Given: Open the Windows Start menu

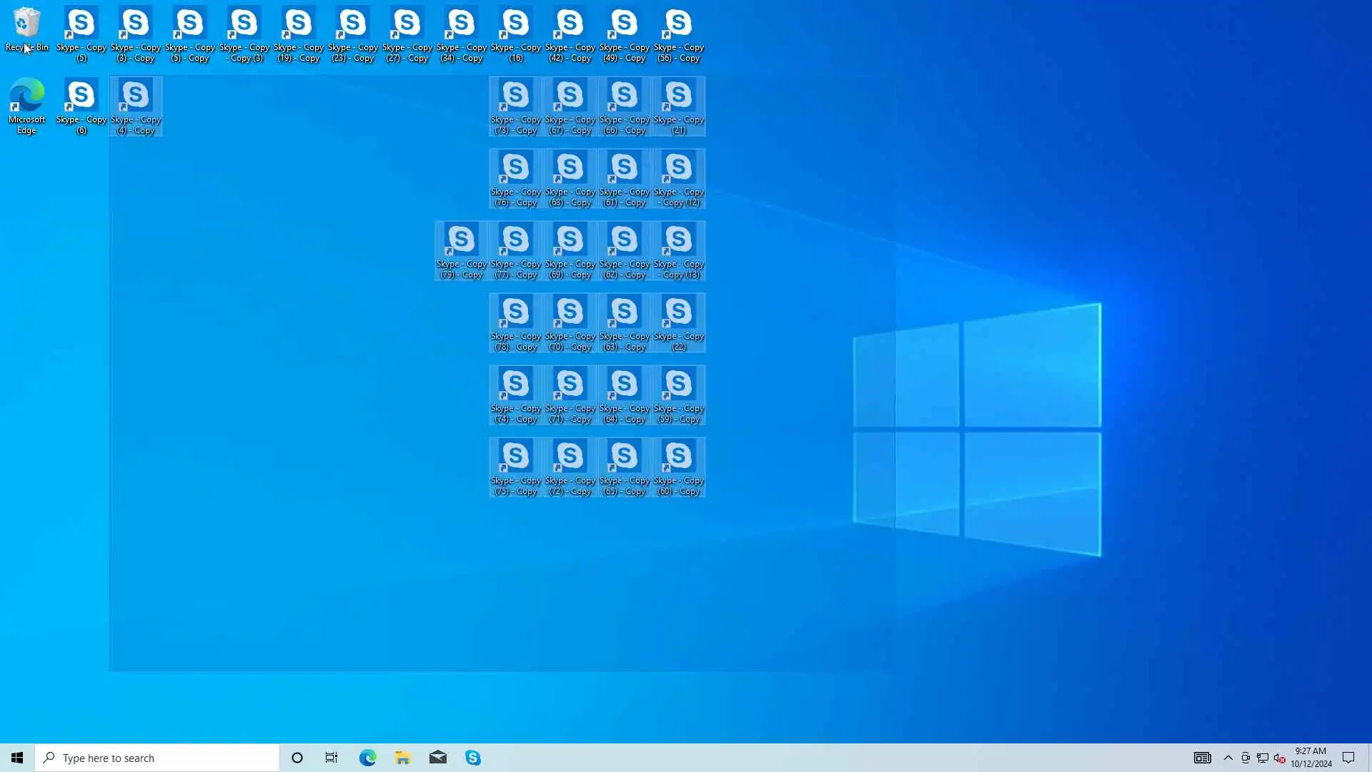Looking at the screenshot, I should 17,758.
